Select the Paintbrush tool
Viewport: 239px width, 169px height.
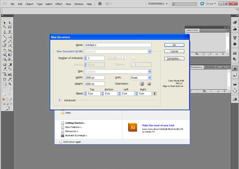coord(5,41)
